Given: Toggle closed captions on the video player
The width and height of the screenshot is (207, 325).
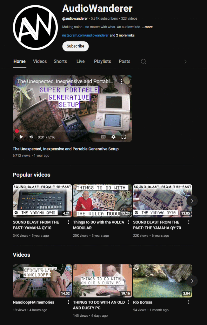Looking at the screenshot, I should [103, 137].
